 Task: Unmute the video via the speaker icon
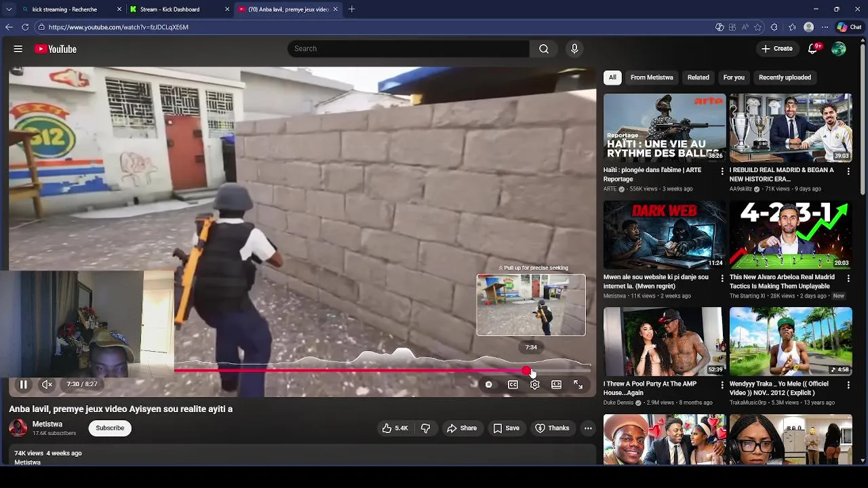click(x=47, y=384)
